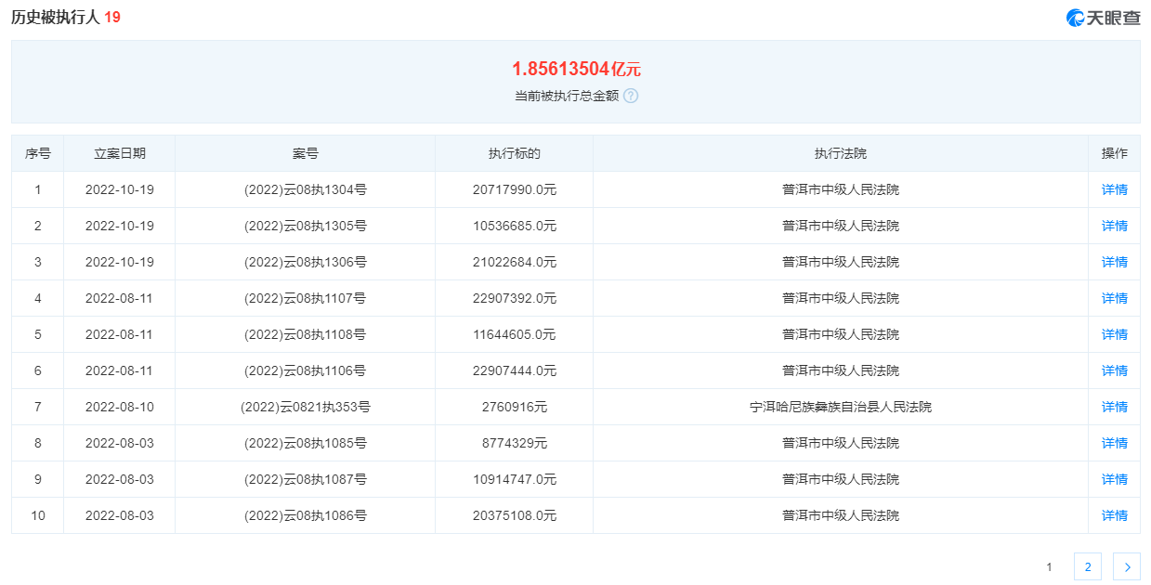Click 宁洱哈尼族彝族自治县人民法院 court name
Viewport: 1151px width, 585px height.
(840, 406)
